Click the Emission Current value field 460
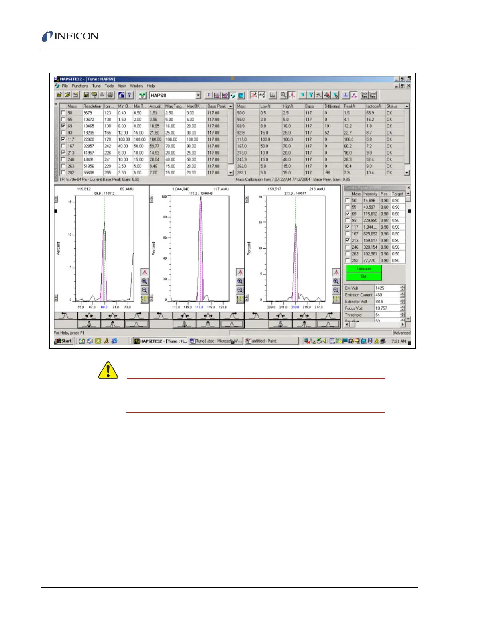This screenshot has width=487, height=631. point(387,295)
